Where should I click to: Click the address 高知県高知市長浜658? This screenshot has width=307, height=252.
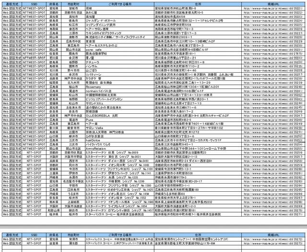(170, 17)
